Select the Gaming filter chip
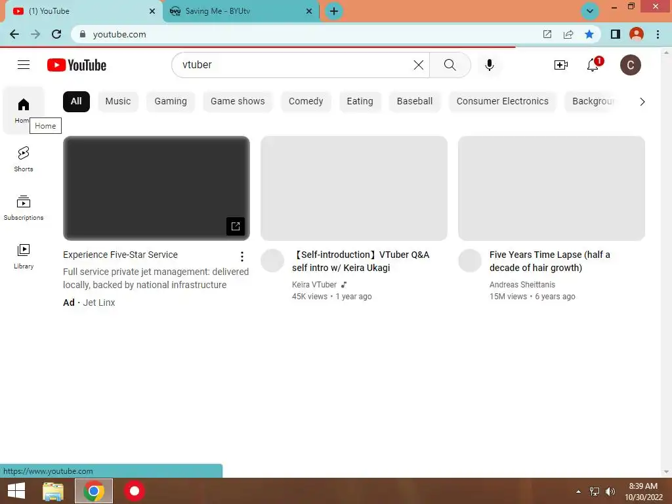 point(171,102)
